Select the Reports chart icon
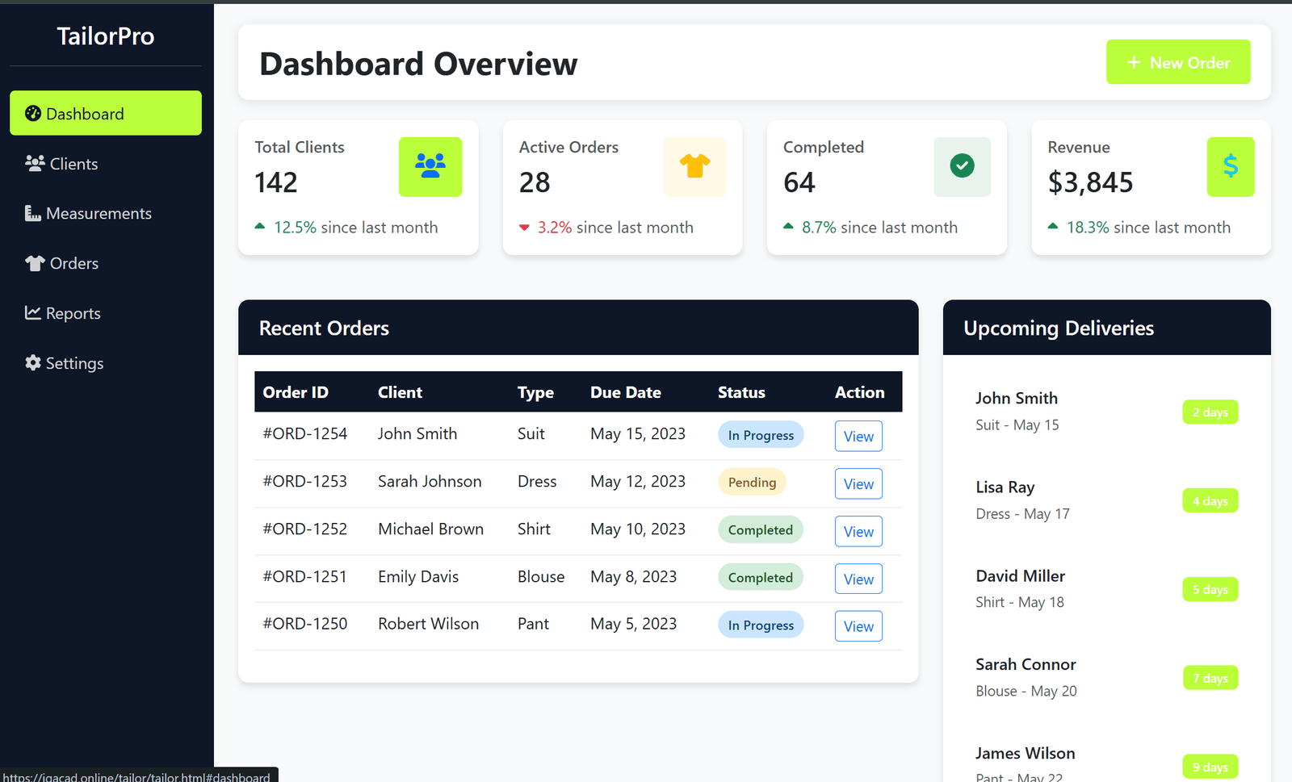Viewport: 1292px width, 782px height. tap(31, 313)
